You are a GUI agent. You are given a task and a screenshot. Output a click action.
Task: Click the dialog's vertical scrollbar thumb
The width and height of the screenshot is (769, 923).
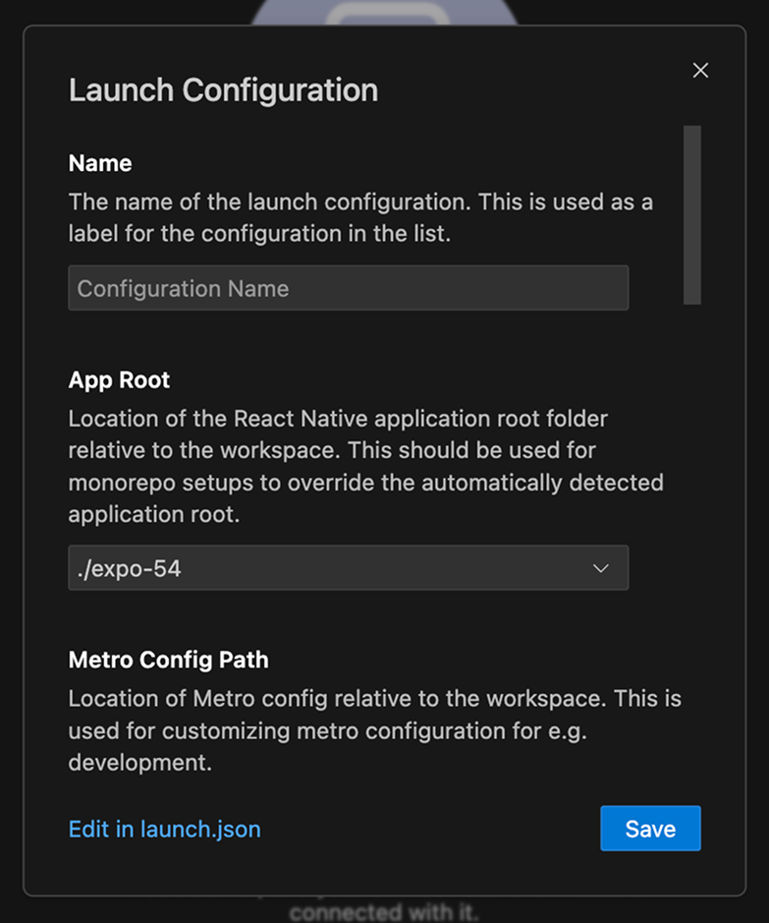coord(691,214)
